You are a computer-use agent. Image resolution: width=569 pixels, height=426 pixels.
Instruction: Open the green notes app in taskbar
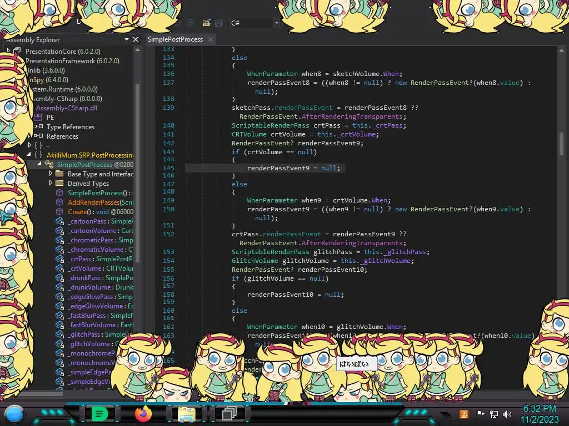[99, 413]
